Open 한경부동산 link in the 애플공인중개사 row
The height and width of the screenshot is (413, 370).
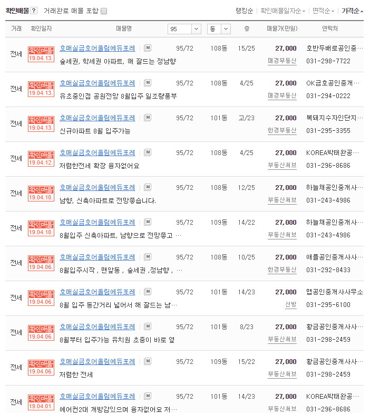[x=282, y=270]
